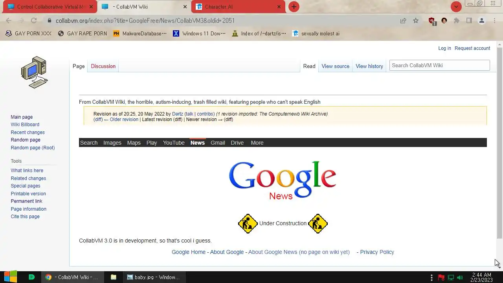Go to Main page in sidebar
The image size is (503, 283).
point(22,117)
